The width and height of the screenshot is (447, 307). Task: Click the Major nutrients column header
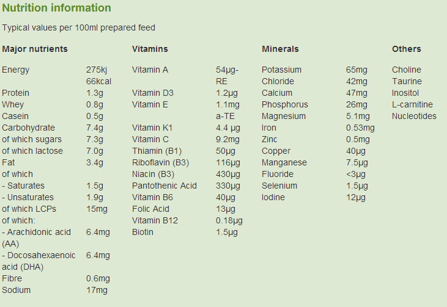(35, 49)
